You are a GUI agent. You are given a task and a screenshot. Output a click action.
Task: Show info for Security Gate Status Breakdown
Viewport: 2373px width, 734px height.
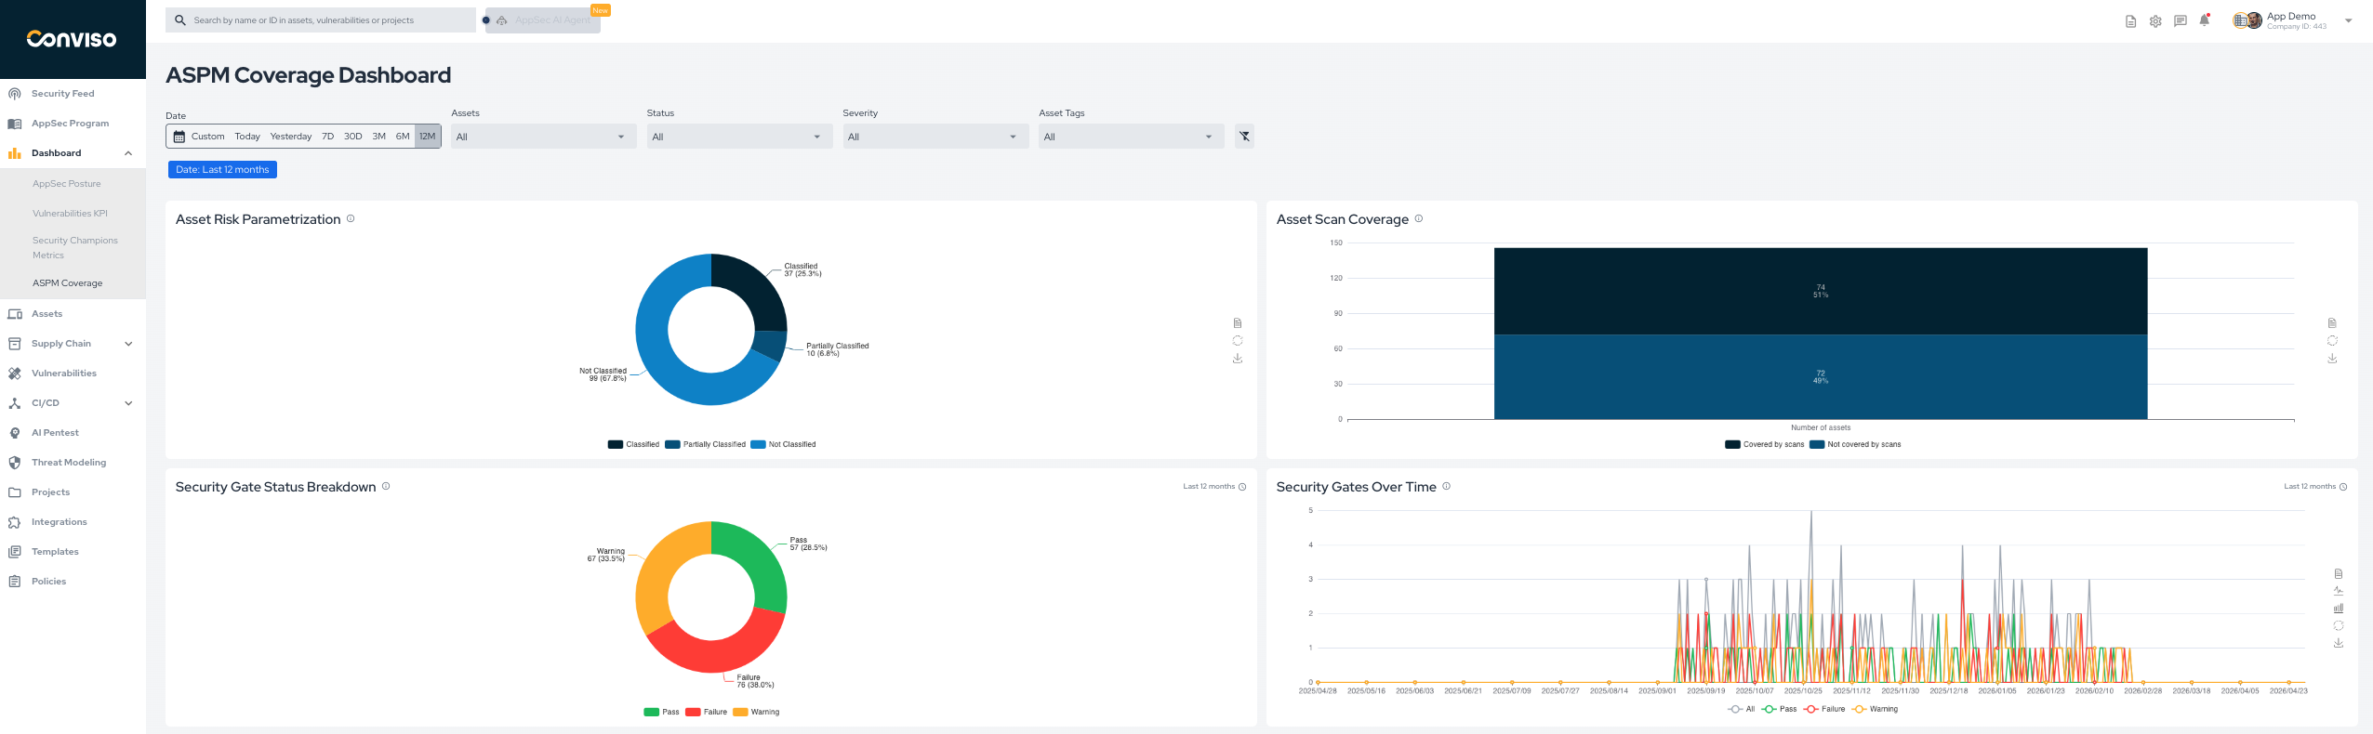[386, 486]
